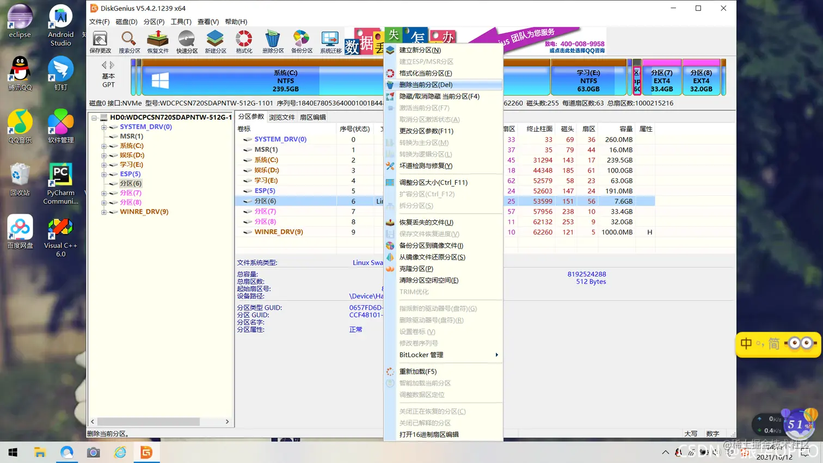Open the 备份分区 partition backup icon
This screenshot has height=463, width=823.
coord(301,39)
